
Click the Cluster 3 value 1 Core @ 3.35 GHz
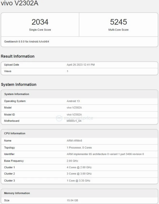(x=79, y=180)
